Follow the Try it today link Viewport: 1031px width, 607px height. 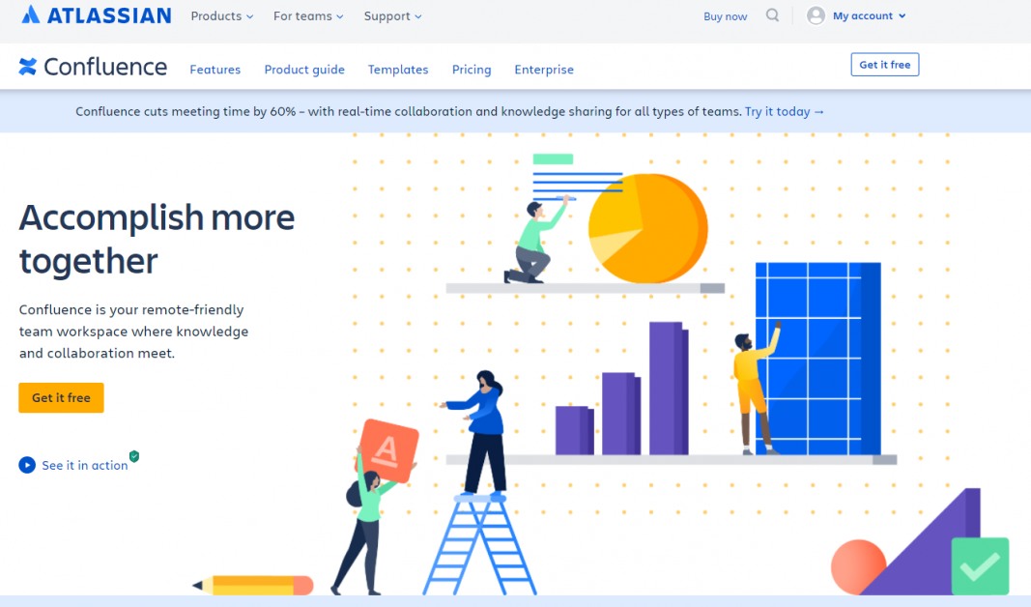(785, 111)
